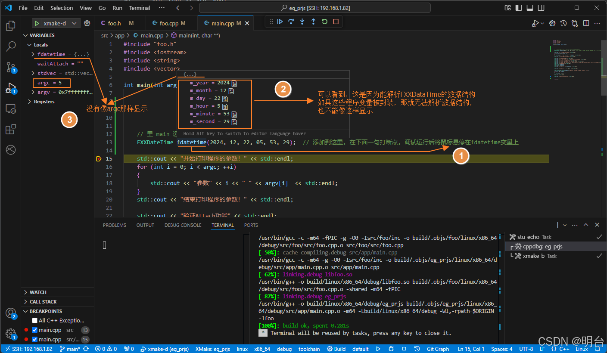This screenshot has width=607, height=353.
Task: Split the editor to the right
Action: pos(586,23)
